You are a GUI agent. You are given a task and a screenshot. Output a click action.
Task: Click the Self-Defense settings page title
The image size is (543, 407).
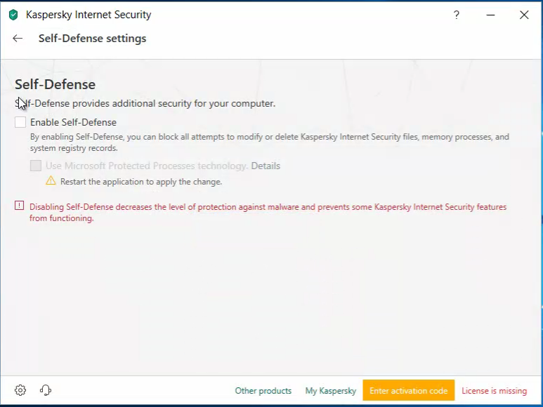pos(92,39)
